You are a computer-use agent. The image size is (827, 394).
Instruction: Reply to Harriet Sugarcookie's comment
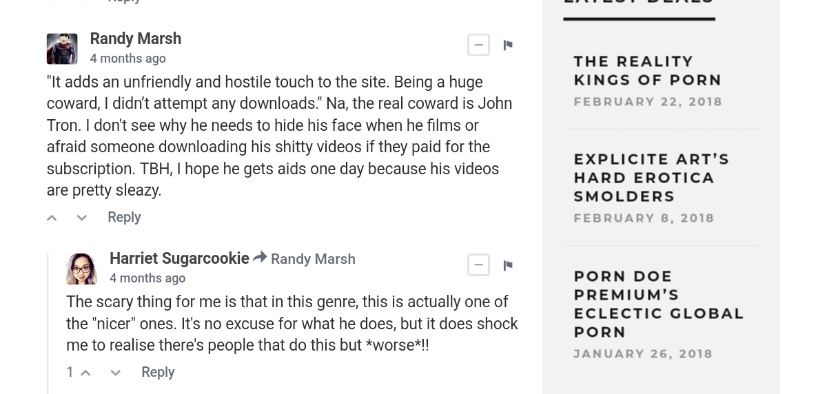158,372
